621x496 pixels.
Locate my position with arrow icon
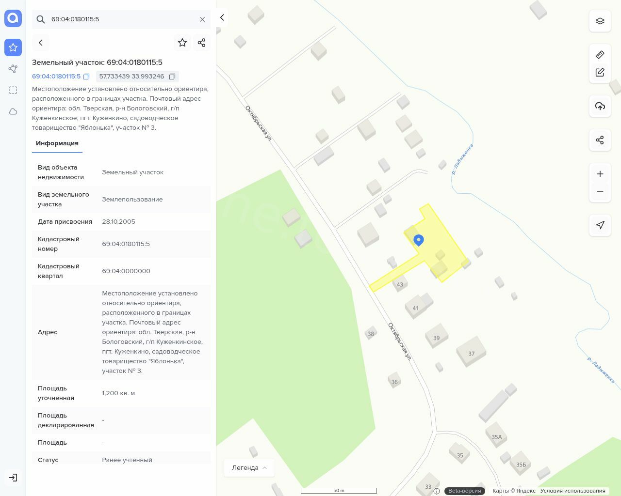(x=600, y=225)
